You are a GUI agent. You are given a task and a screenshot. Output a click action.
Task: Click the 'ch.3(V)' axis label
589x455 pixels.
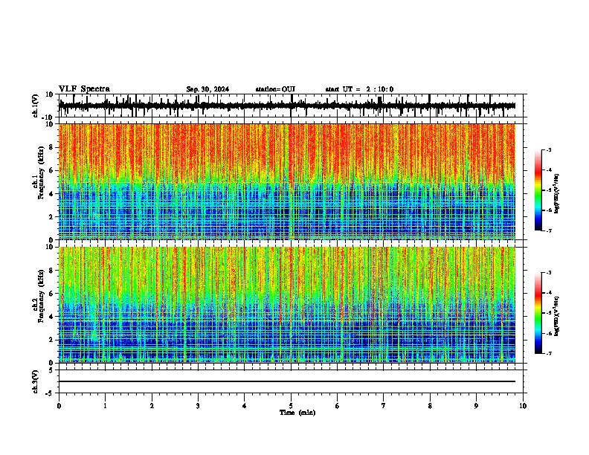click(36, 381)
